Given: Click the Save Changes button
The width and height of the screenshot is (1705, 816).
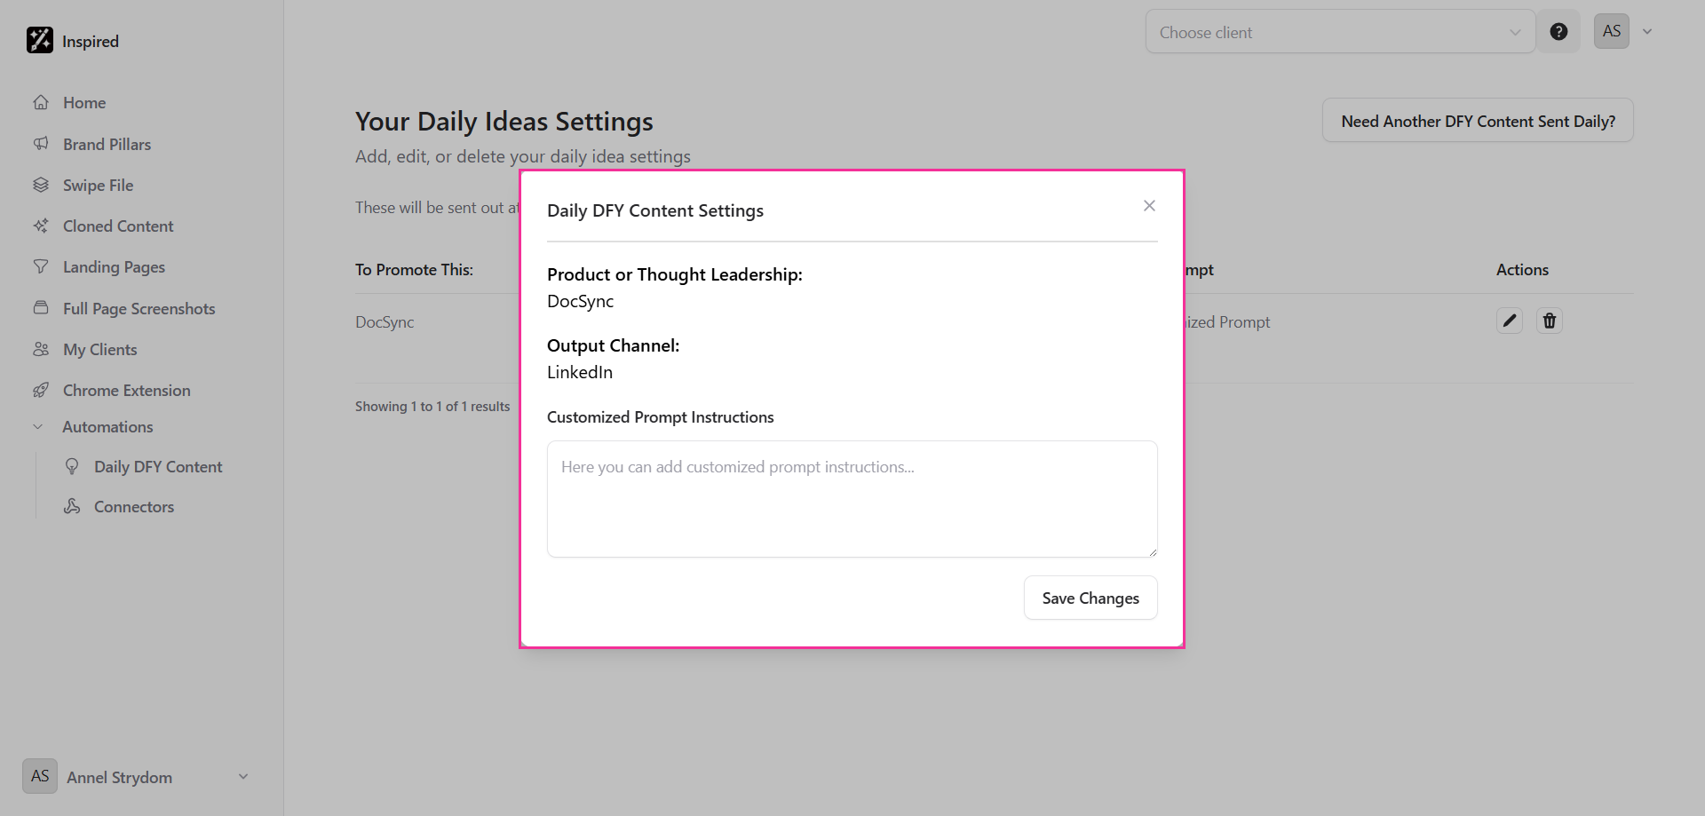Looking at the screenshot, I should 1090,598.
